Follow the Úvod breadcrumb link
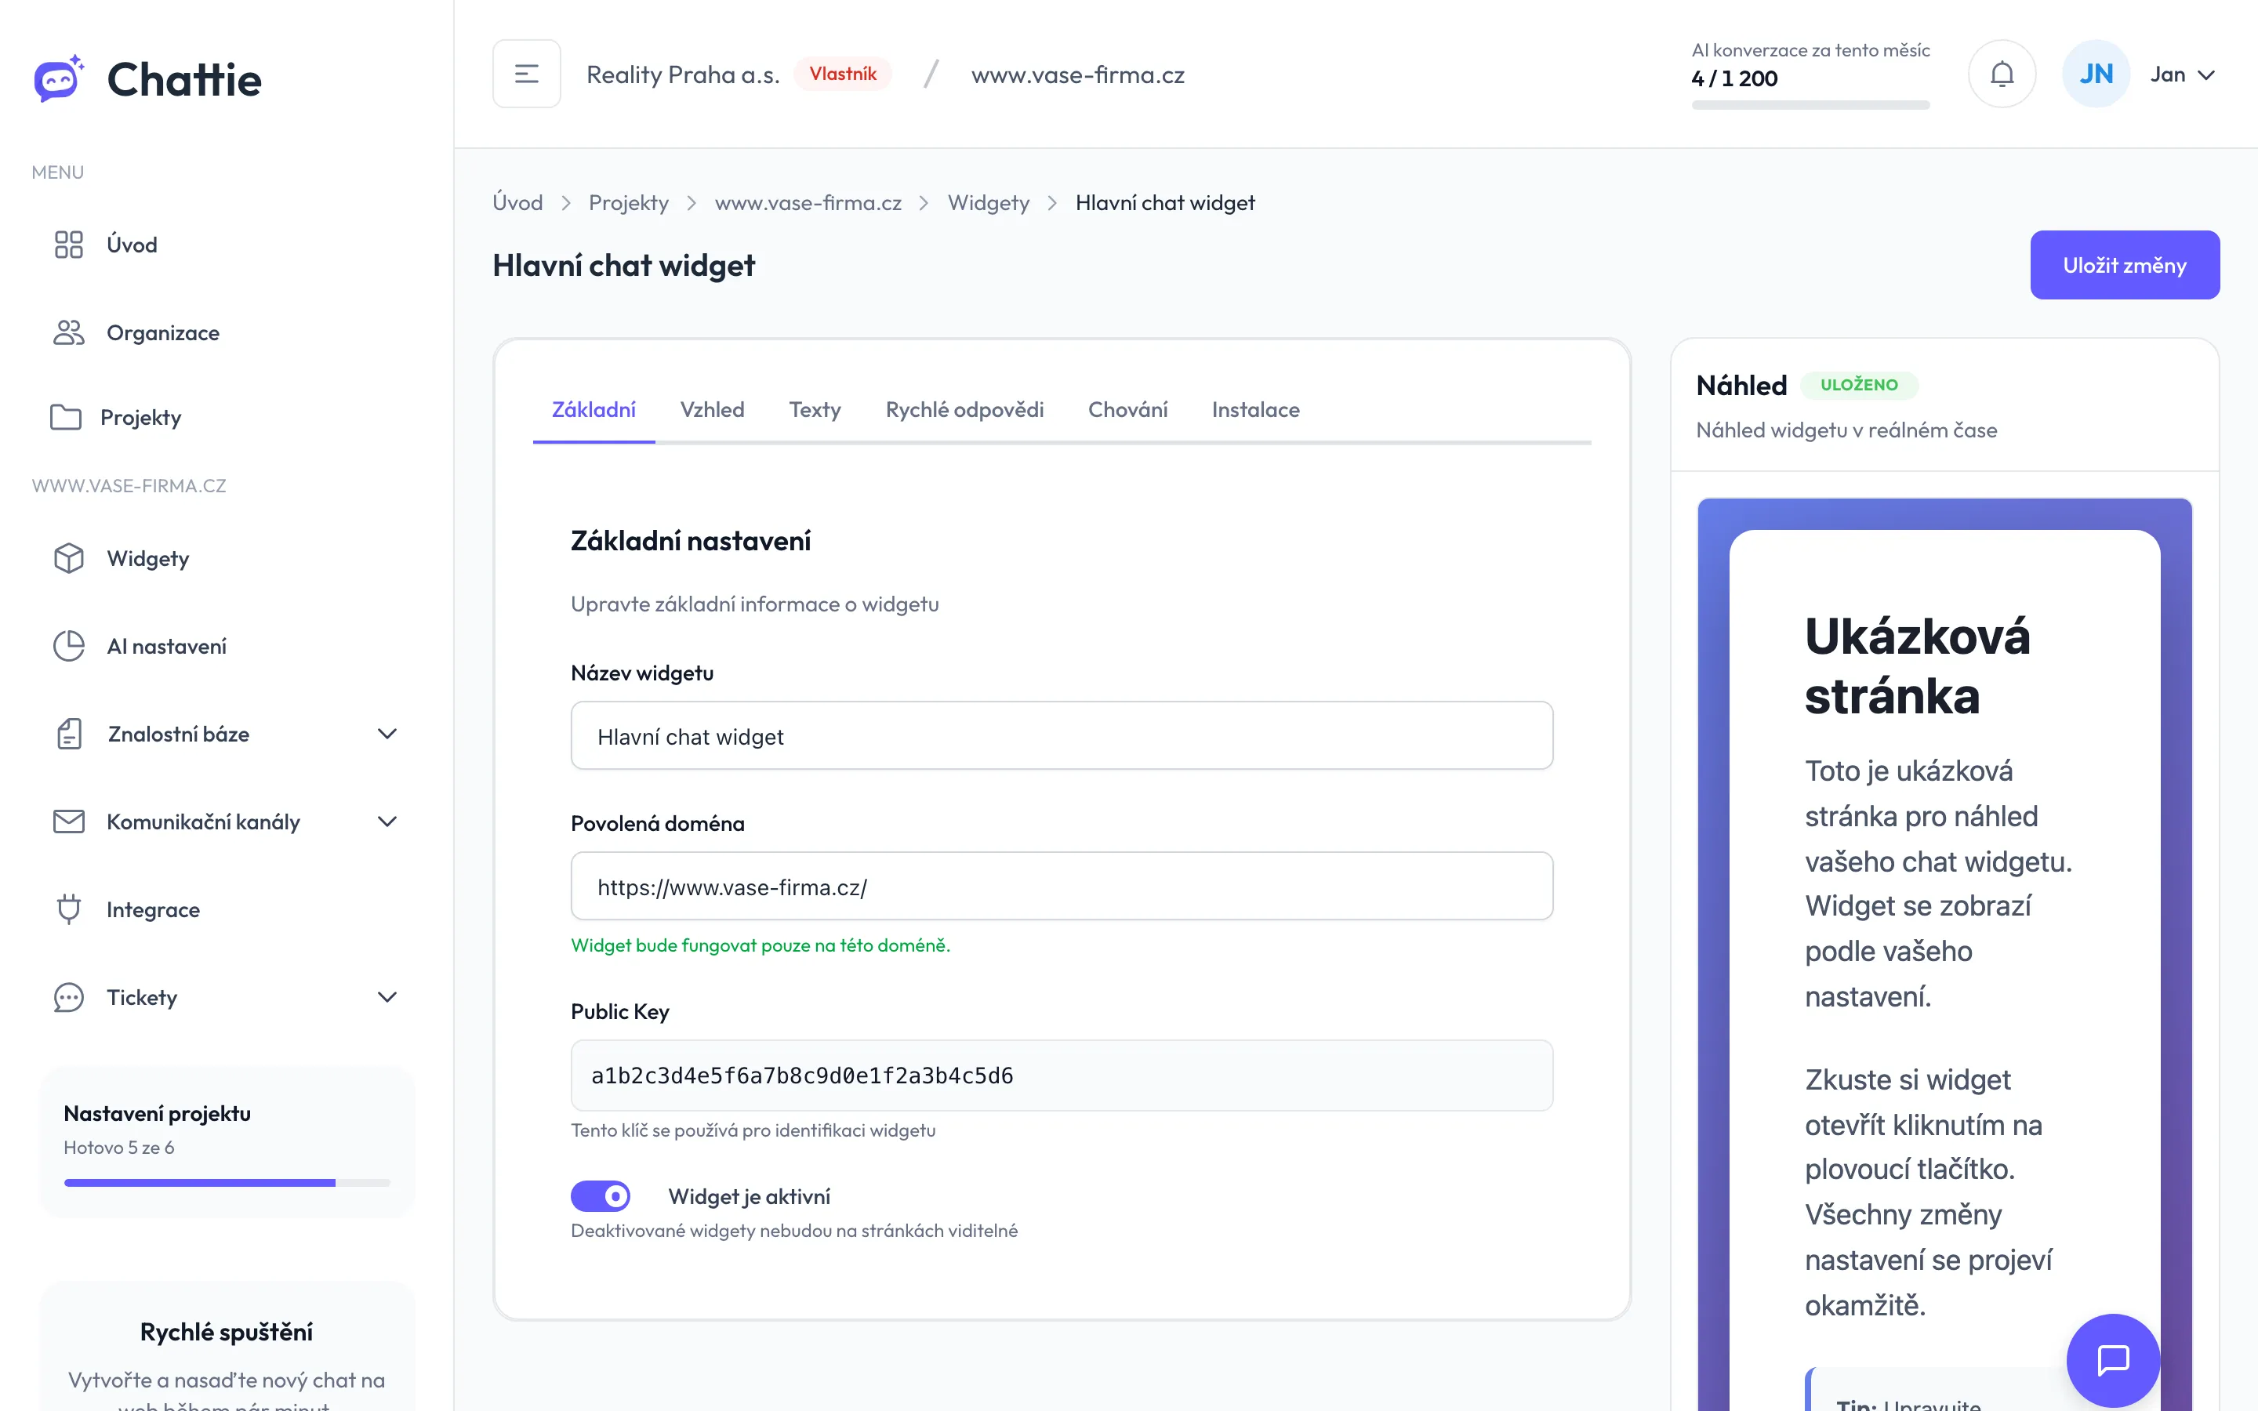The height and width of the screenshot is (1411, 2258). point(517,202)
